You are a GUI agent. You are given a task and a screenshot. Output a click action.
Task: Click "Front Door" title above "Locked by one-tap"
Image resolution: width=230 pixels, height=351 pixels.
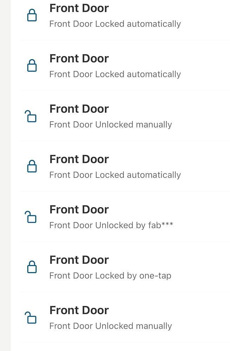point(79,260)
